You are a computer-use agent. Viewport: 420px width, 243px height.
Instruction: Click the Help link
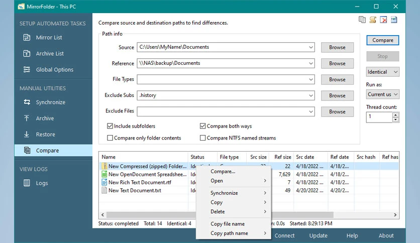tap(352, 235)
